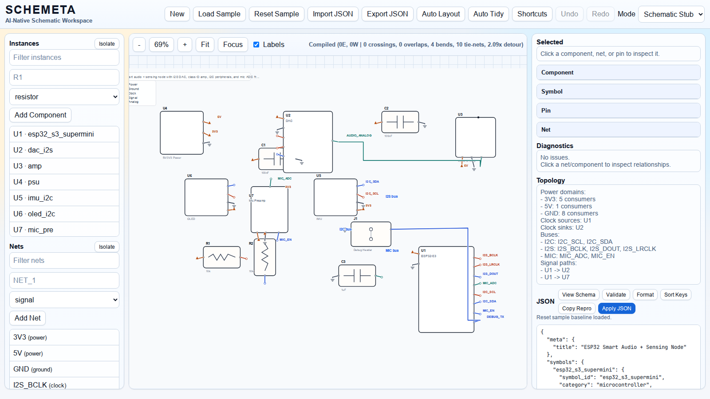Expand the Pin inspector section
This screenshot has height=399, width=710.
618,110
